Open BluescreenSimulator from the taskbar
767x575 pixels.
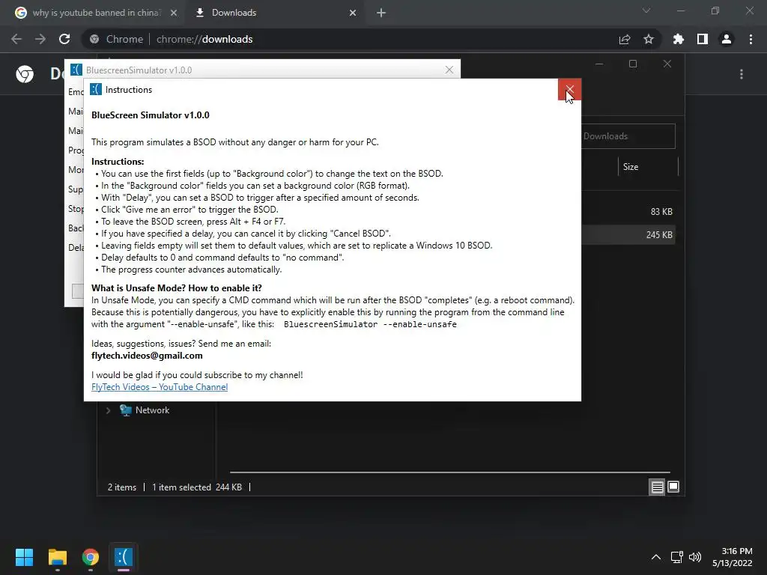click(124, 557)
